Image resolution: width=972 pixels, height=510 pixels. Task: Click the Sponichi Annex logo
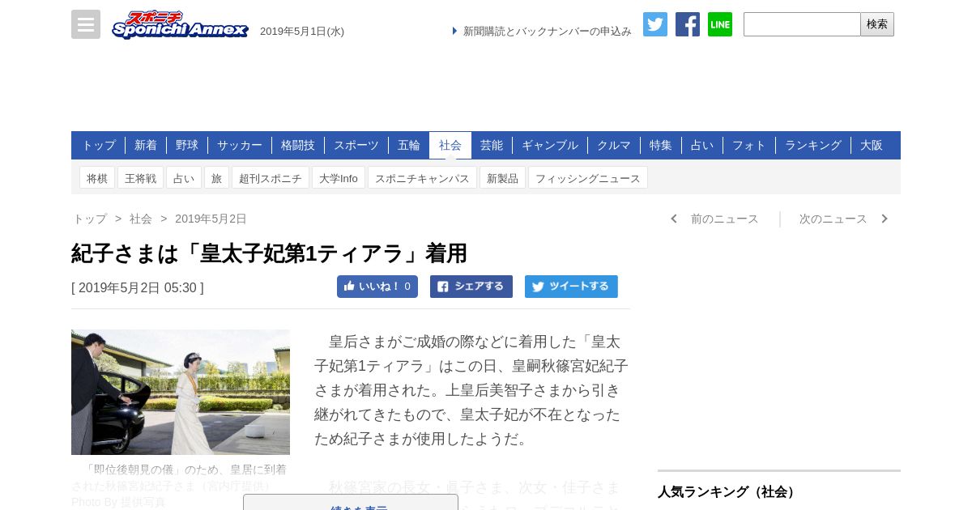point(180,25)
